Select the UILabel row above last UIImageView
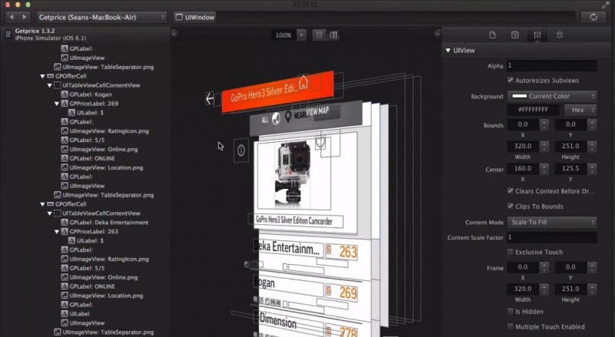This screenshot has width=615, height=337. pyautogui.click(x=75, y=314)
